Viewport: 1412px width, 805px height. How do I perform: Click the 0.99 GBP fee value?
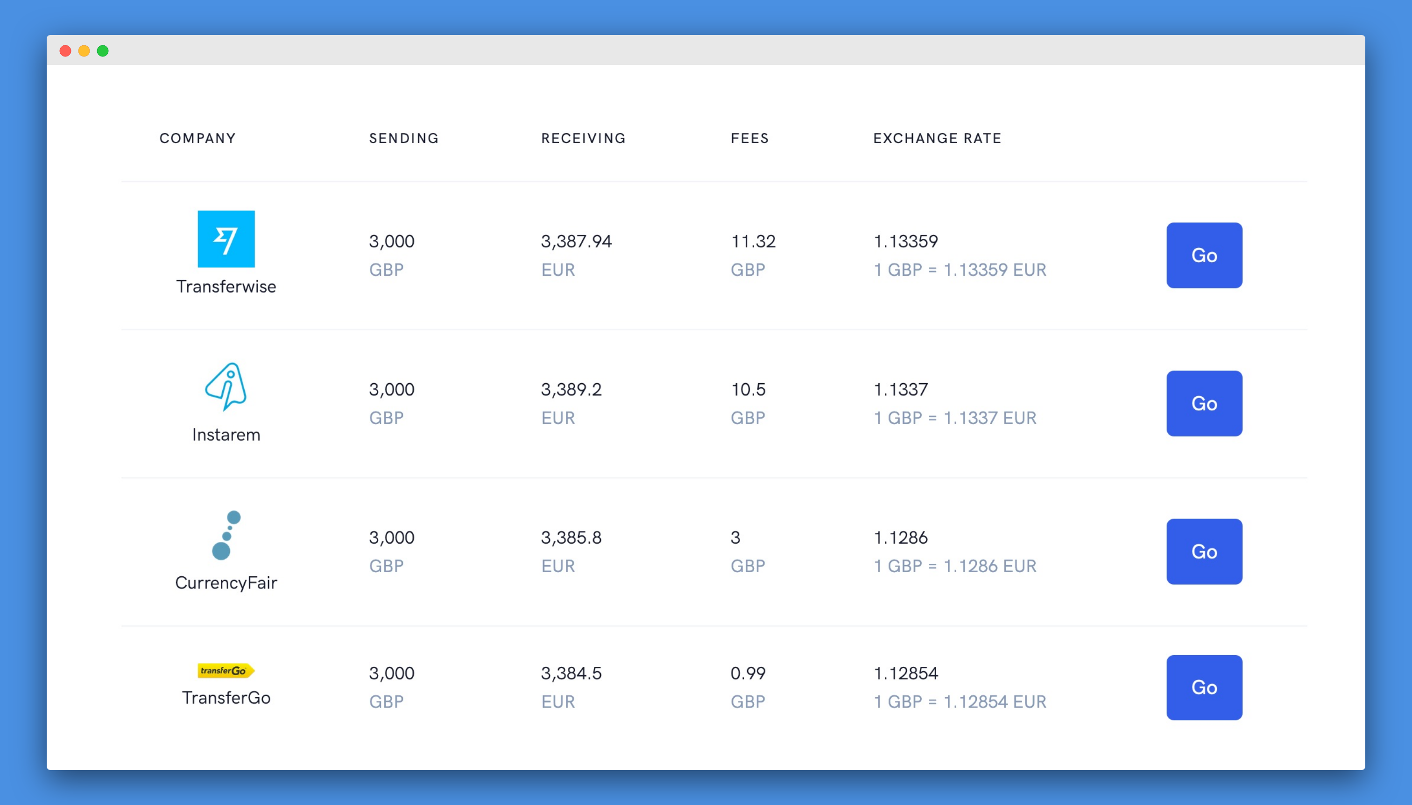point(748,673)
